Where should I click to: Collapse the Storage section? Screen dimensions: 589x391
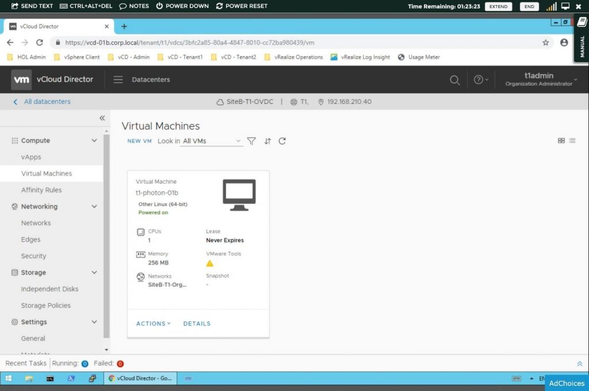point(94,272)
